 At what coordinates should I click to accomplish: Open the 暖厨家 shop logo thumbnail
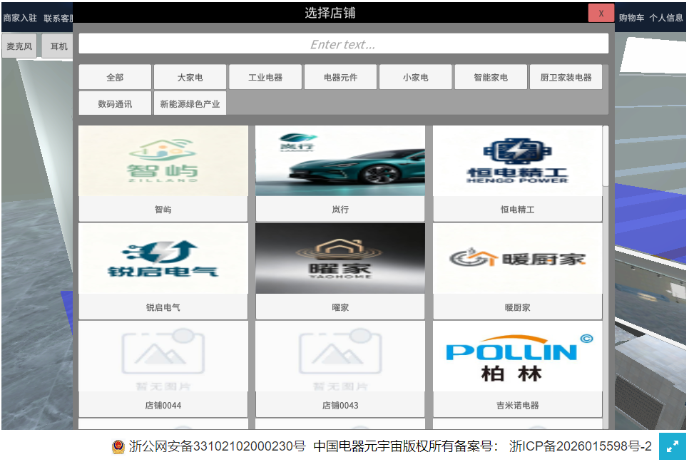pos(518,259)
